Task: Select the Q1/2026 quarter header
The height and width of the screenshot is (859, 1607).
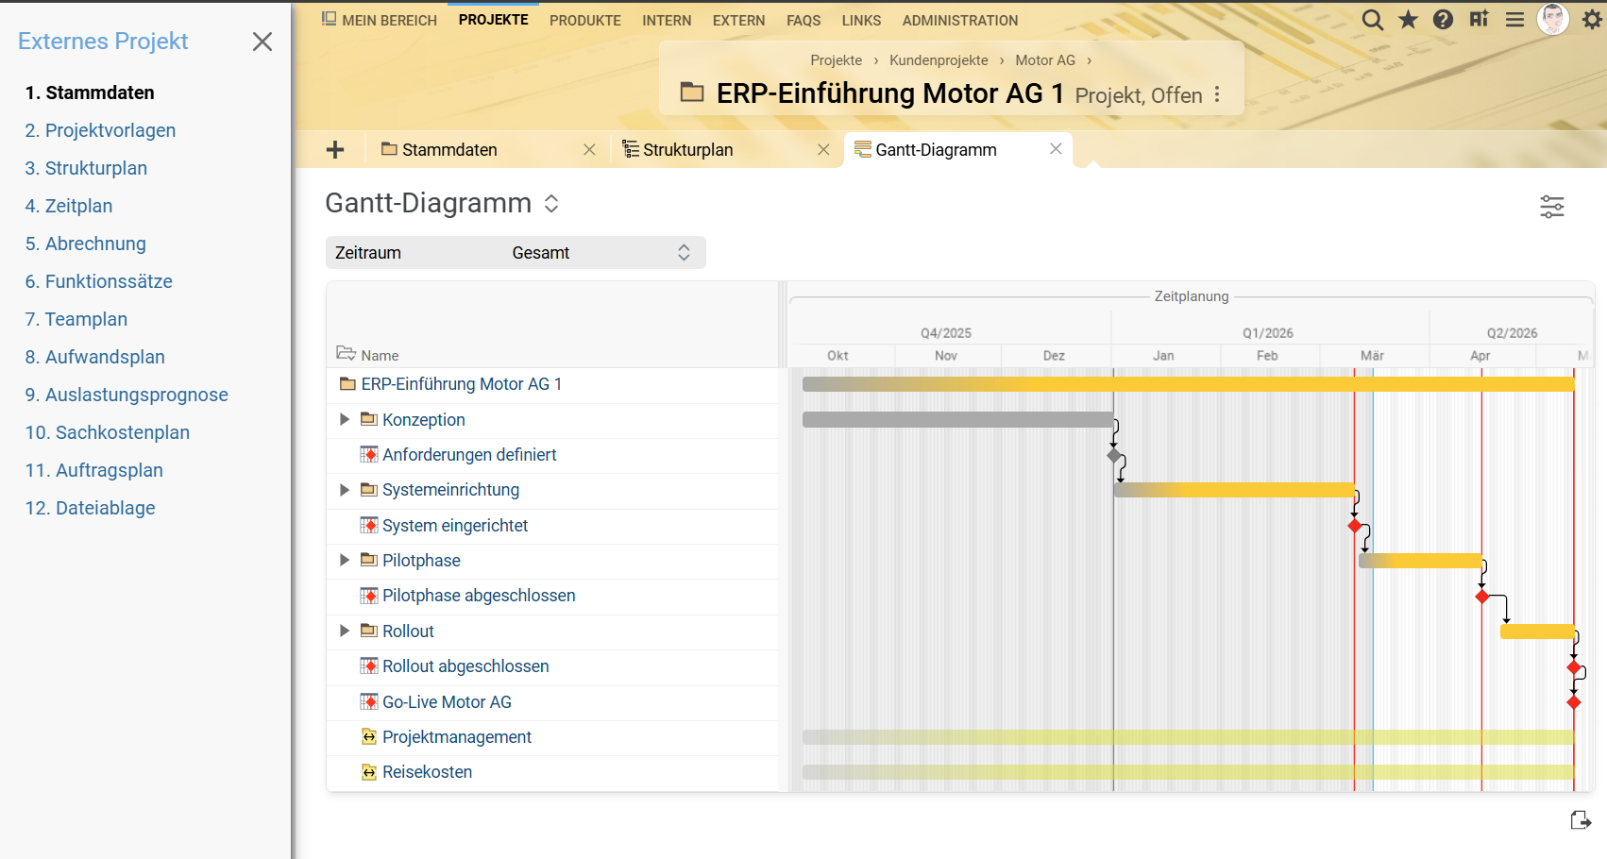Action: click(1268, 333)
